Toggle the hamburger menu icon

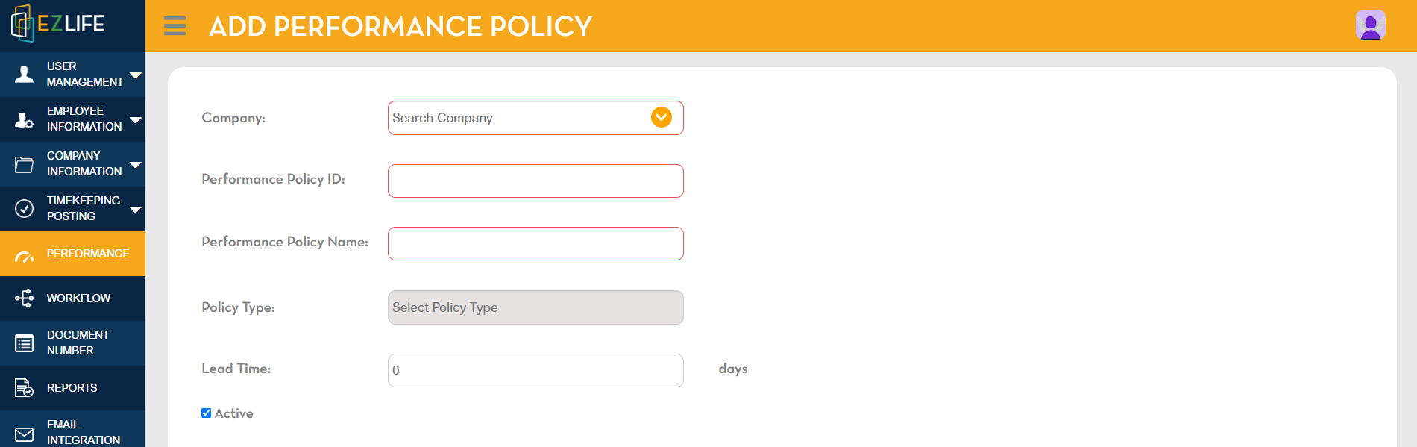pyautogui.click(x=175, y=26)
